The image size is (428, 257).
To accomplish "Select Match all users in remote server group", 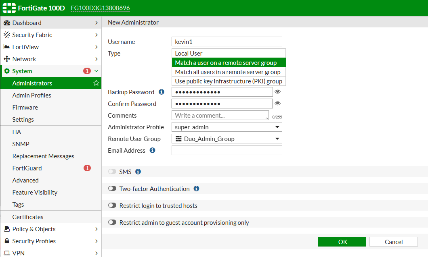I will [x=229, y=72].
